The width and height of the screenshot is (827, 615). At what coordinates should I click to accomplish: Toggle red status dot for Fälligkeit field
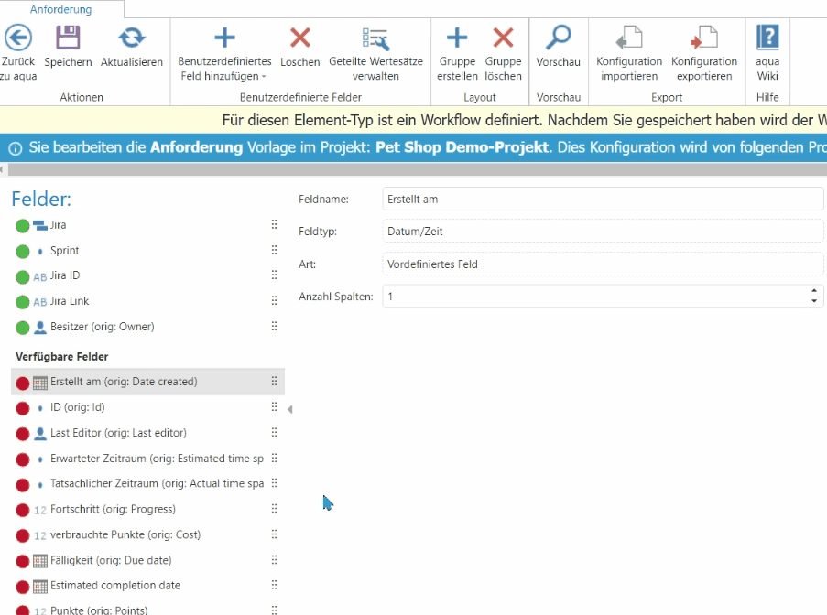coord(23,561)
